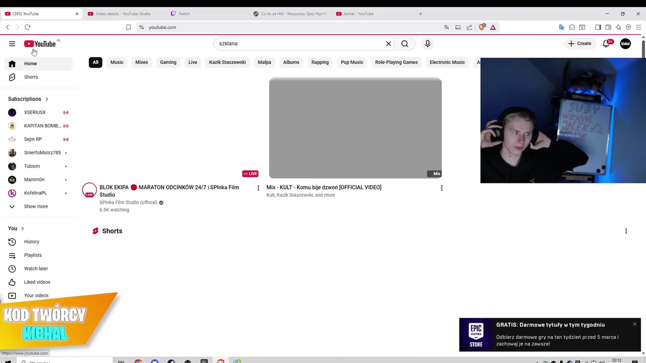
Task: Switch to Video details - YouTube Studio tab
Action: coord(124,14)
